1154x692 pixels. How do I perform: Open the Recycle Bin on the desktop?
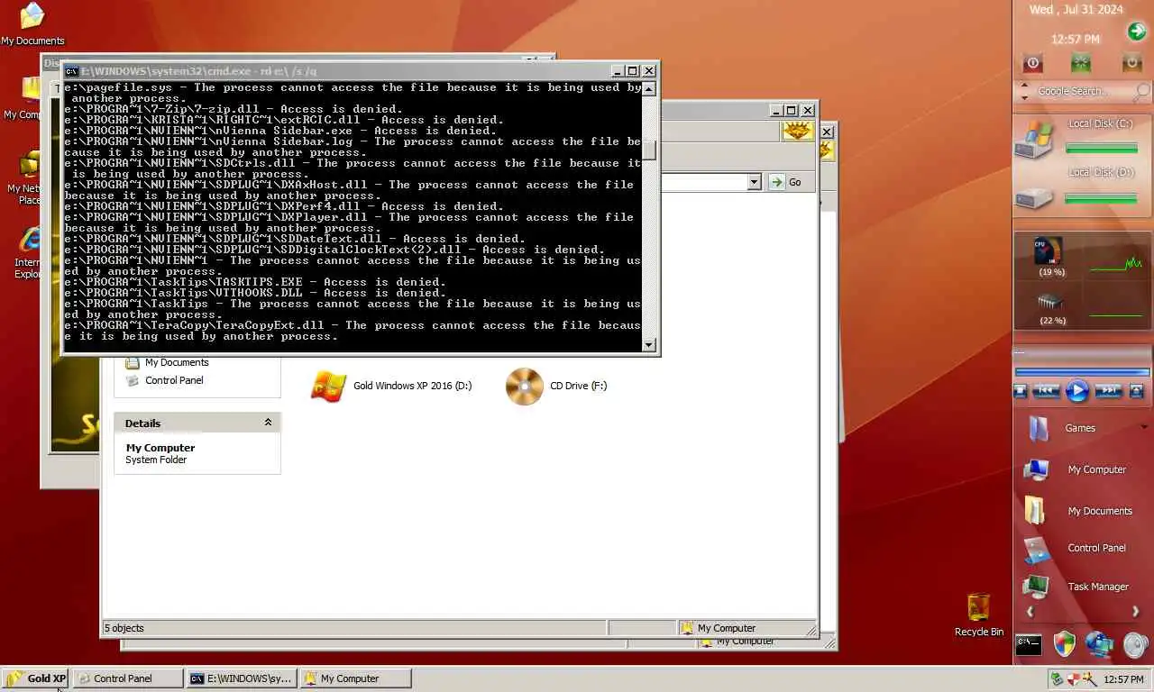pyautogui.click(x=978, y=615)
